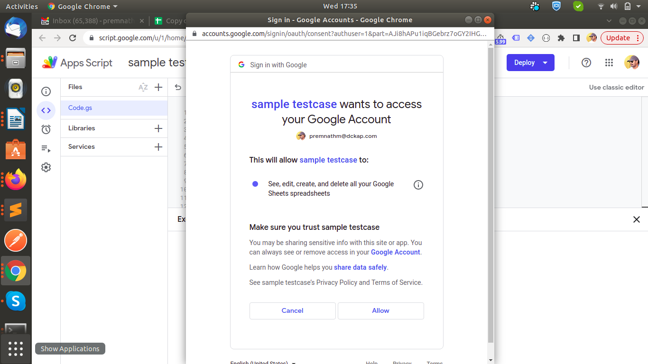Click the curly braces extension icon in Chrome
The height and width of the screenshot is (364, 648).
tap(546, 38)
